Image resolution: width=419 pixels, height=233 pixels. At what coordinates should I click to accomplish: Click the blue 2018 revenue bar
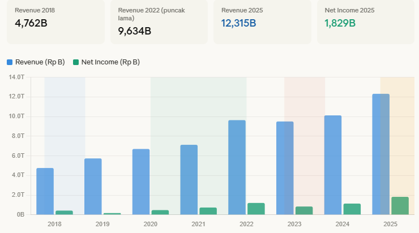click(45, 191)
